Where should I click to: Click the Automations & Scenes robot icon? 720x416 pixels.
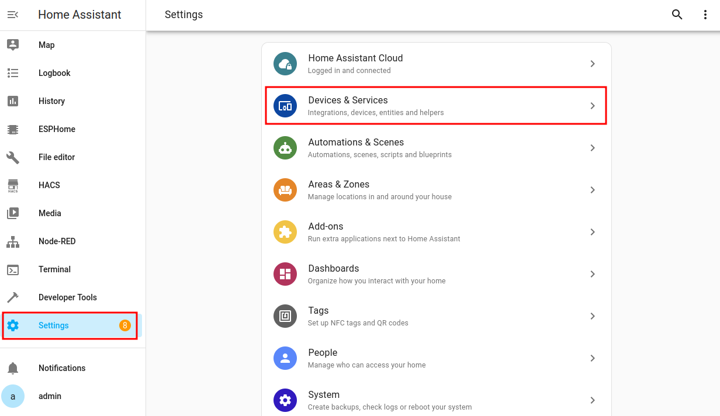pos(285,148)
